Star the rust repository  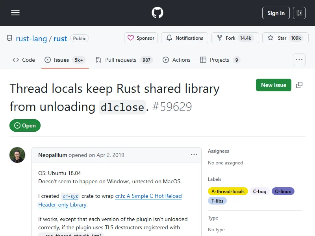283,38
